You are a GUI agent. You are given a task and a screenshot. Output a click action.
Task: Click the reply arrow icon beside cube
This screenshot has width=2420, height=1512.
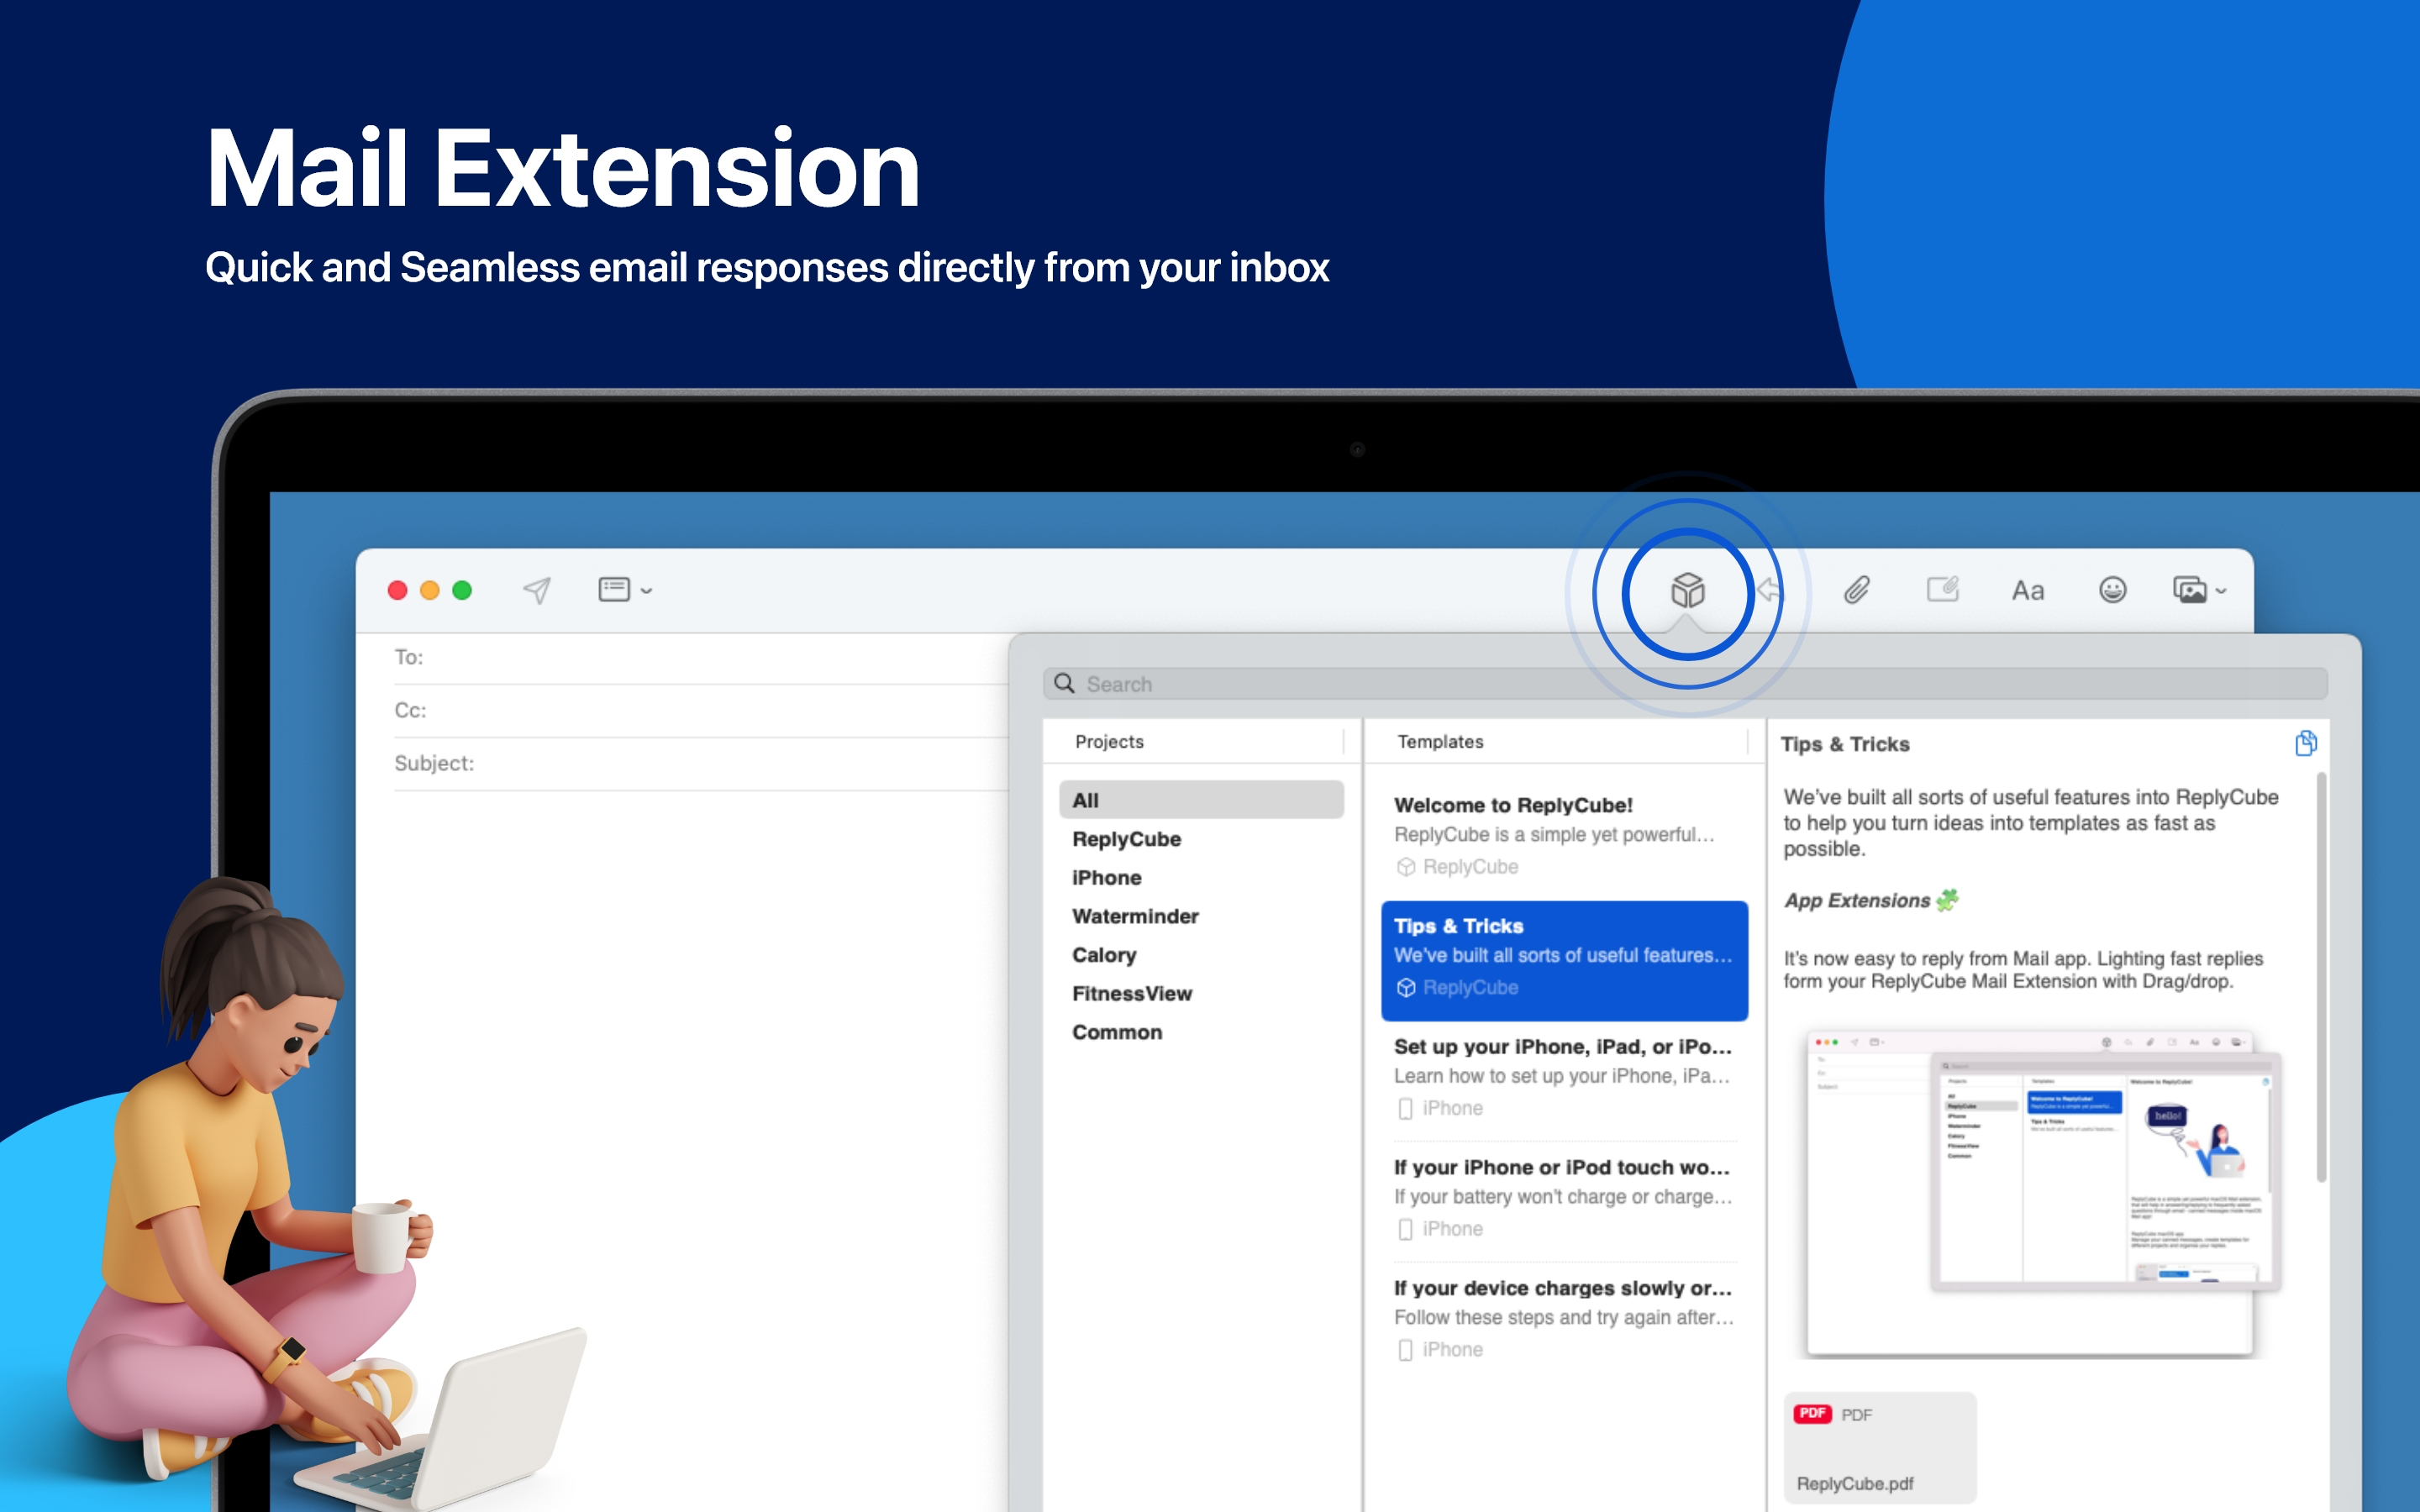coord(1769,590)
